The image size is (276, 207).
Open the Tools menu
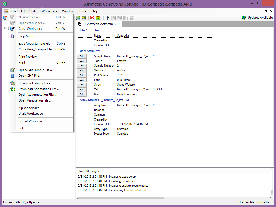(x=82, y=11)
